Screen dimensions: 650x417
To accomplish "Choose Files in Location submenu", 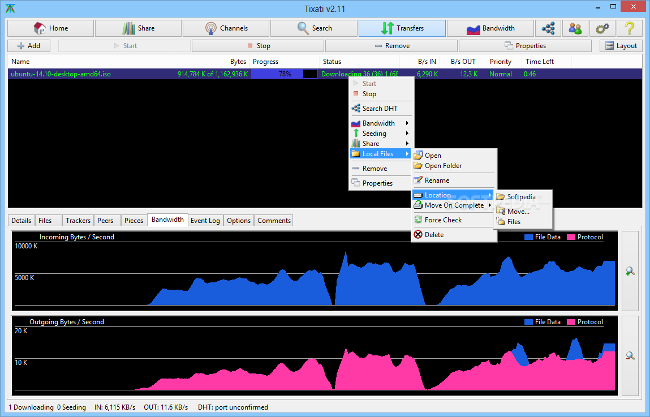I will pyautogui.click(x=523, y=222).
